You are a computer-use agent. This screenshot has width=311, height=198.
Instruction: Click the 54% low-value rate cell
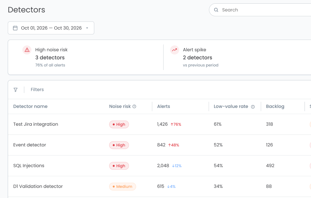pyautogui.click(x=218, y=166)
